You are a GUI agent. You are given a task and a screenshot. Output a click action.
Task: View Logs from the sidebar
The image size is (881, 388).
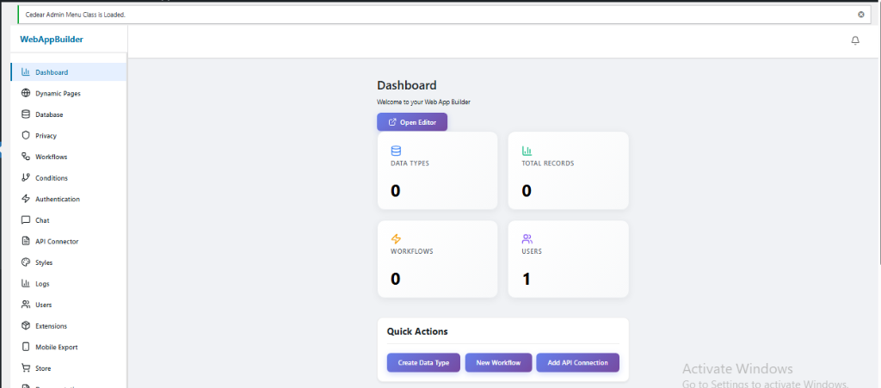tap(68, 284)
